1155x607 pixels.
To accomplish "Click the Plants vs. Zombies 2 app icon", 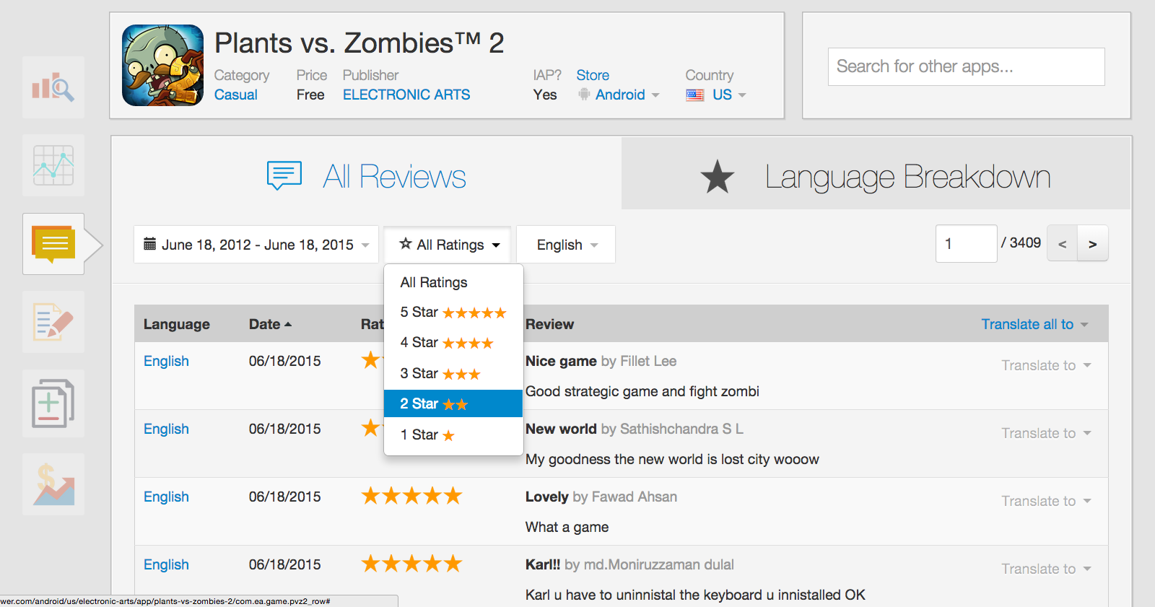I will pos(163,66).
